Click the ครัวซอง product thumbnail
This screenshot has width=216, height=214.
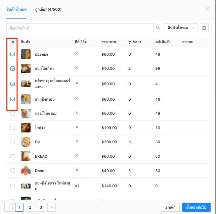point(26,84)
